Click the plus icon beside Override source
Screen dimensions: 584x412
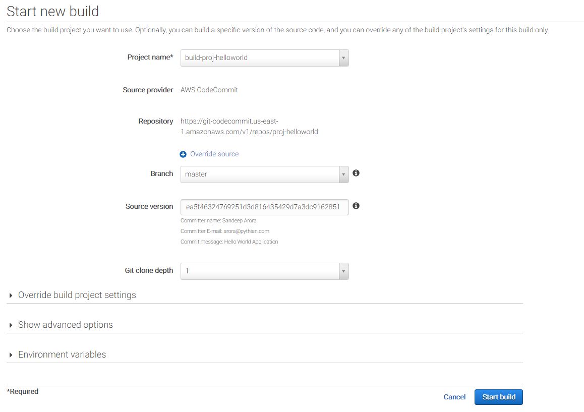tap(183, 154)
